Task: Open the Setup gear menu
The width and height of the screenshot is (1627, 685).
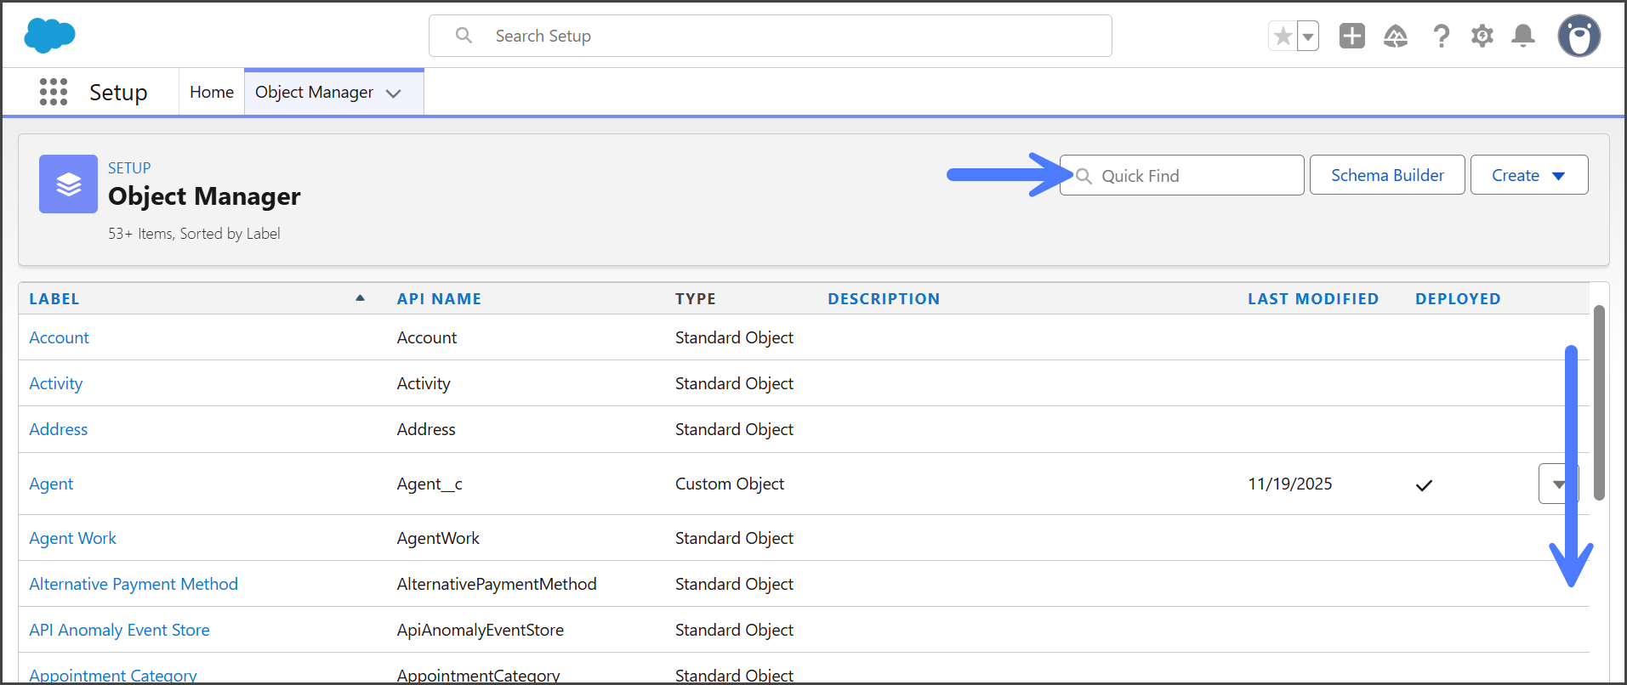Action: coord(1482,36)
